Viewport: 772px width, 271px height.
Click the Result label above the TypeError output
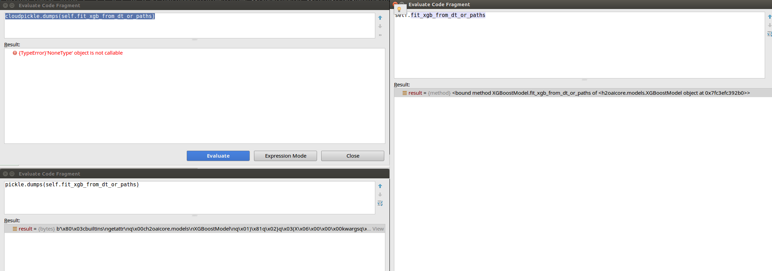click(x=12, y=45)
